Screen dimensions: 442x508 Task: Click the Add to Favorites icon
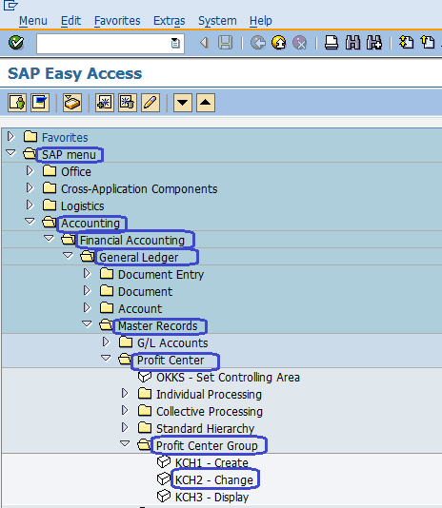(x=105, y=103)
